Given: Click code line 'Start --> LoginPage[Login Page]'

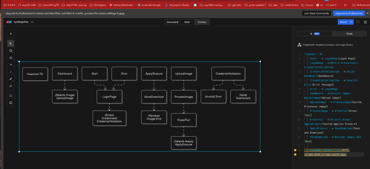Looking at the screenshot, I should [333, 58].
